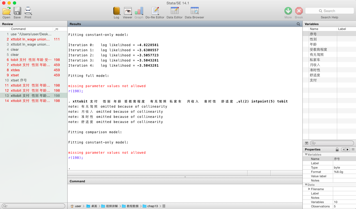Filter variables in the Variables search box
356x209 pixels.
pyautogui.click(x=332, y=143)
